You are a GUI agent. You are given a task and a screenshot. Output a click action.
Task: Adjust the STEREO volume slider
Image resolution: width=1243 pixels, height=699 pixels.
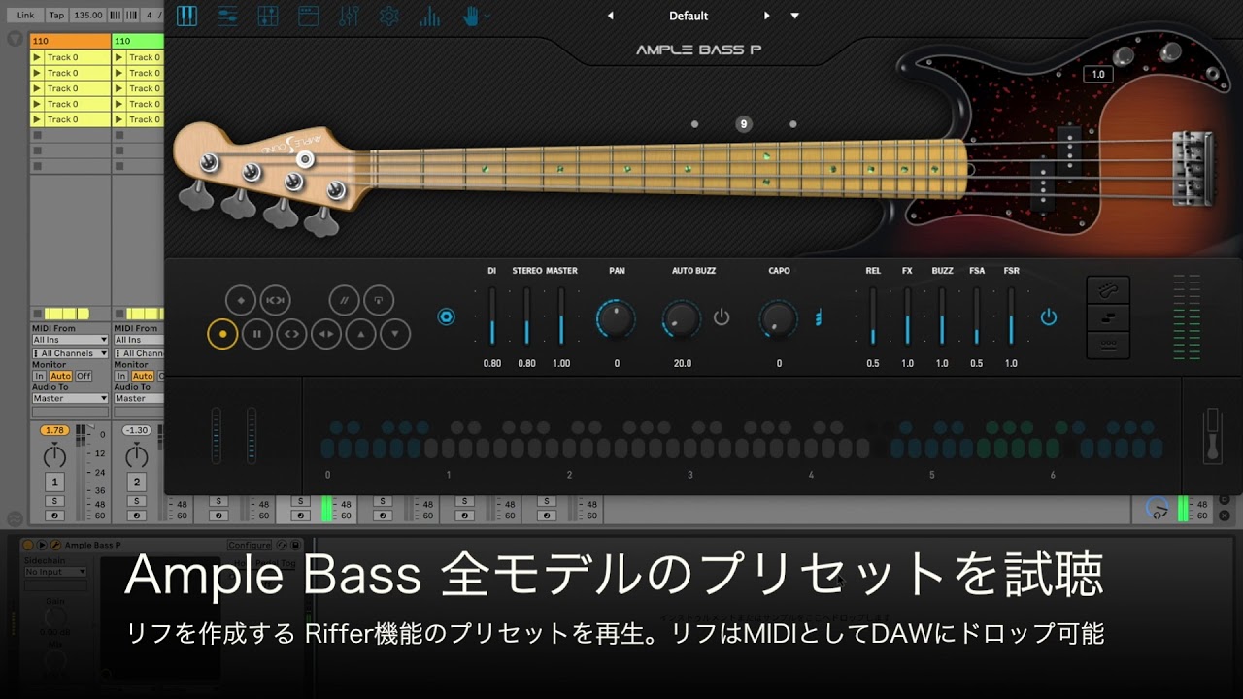click(x=526, y=316)
